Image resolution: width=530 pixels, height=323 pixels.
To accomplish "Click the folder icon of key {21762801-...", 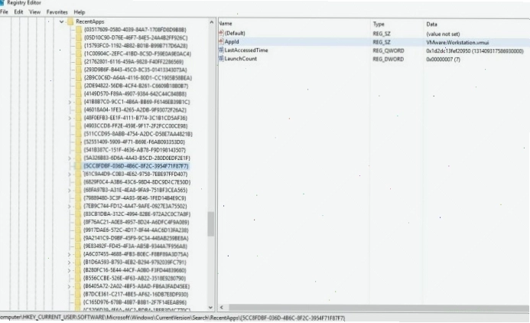I will [x=79, y=62].
